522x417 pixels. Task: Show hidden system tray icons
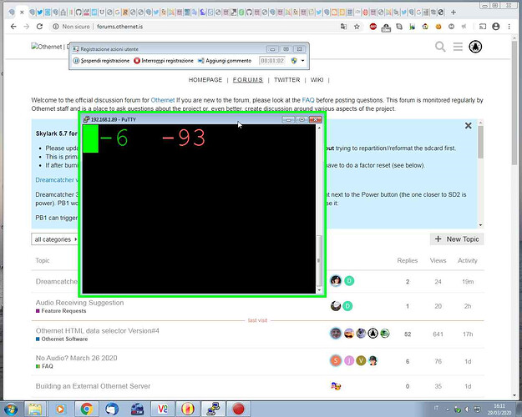448,409
